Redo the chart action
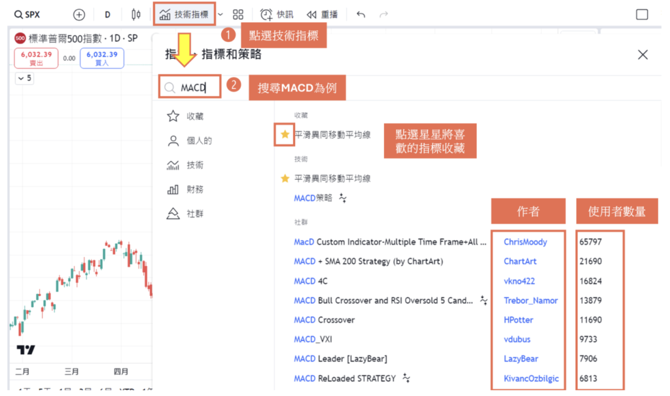This screenshot has width=670, height=396. pos(383,14)
